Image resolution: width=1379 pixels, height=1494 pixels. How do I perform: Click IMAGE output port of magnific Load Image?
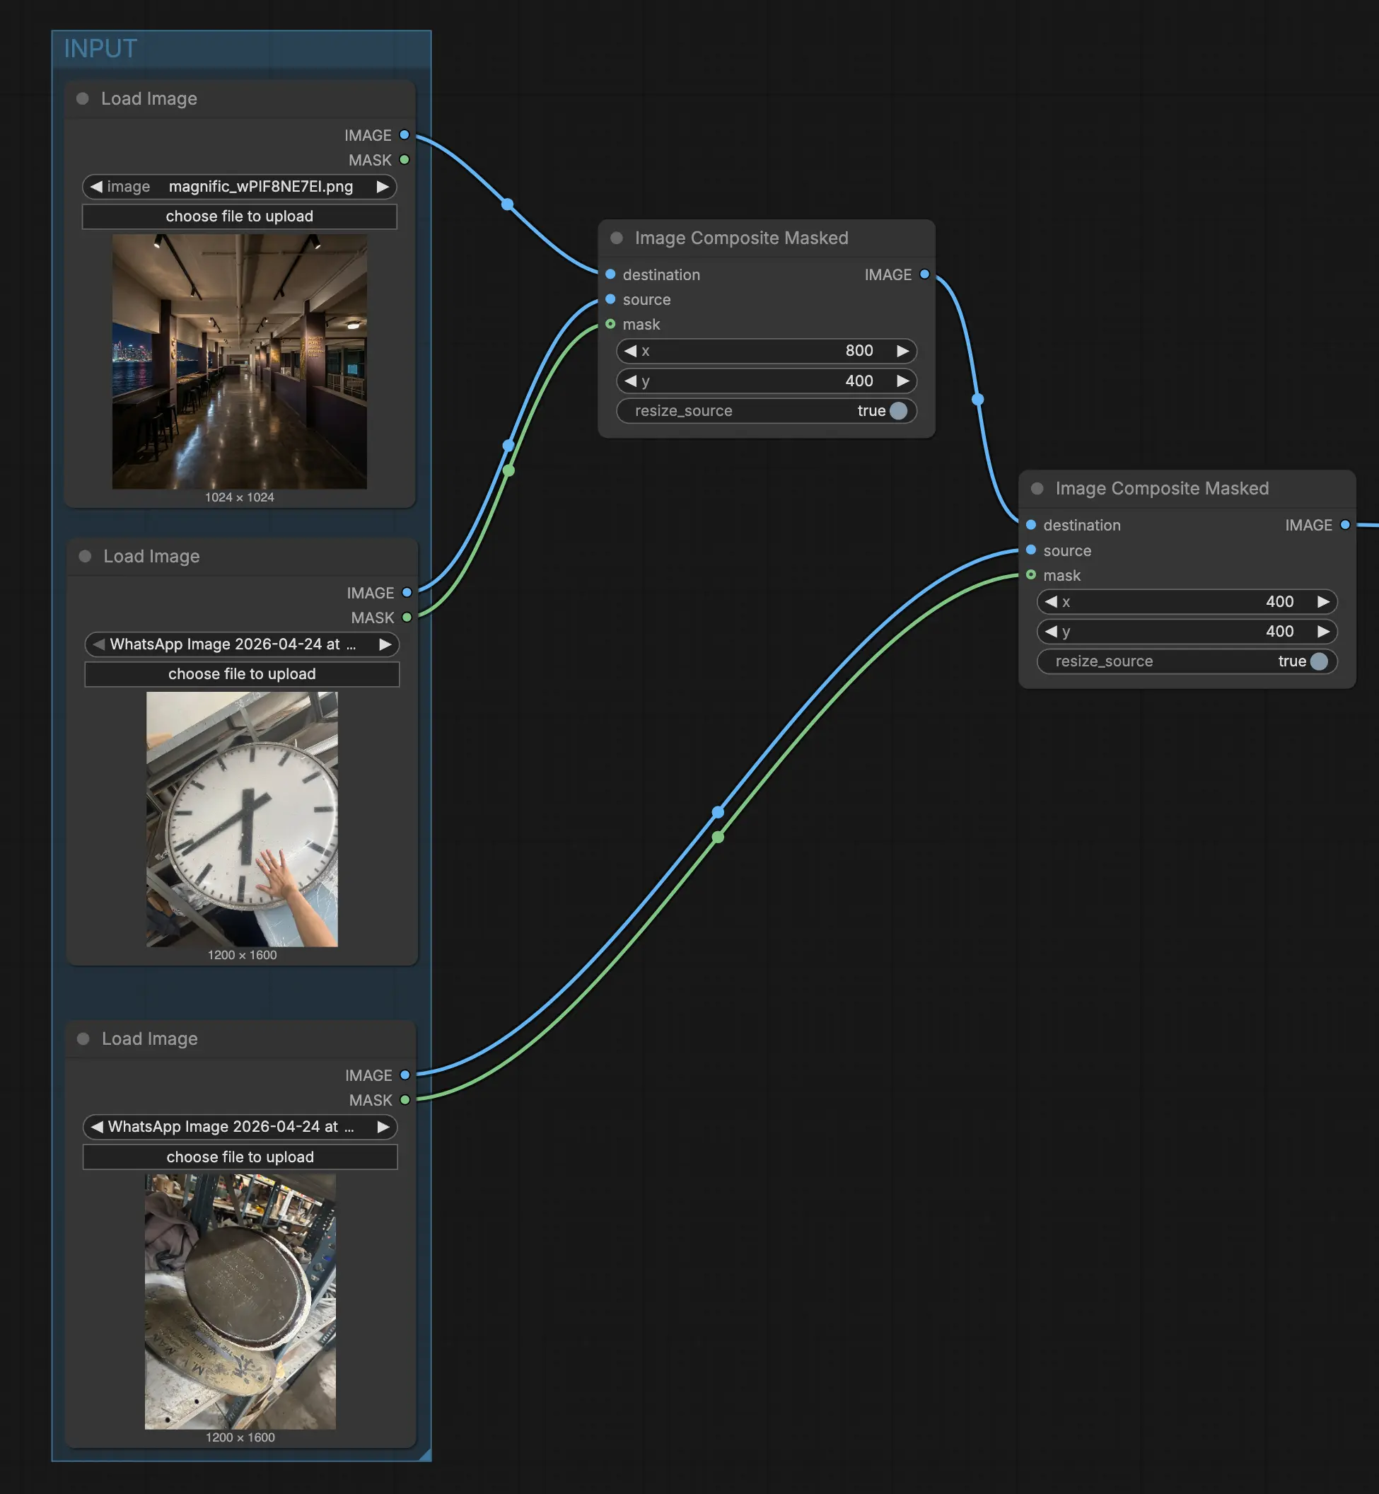(x=405, y=135)
